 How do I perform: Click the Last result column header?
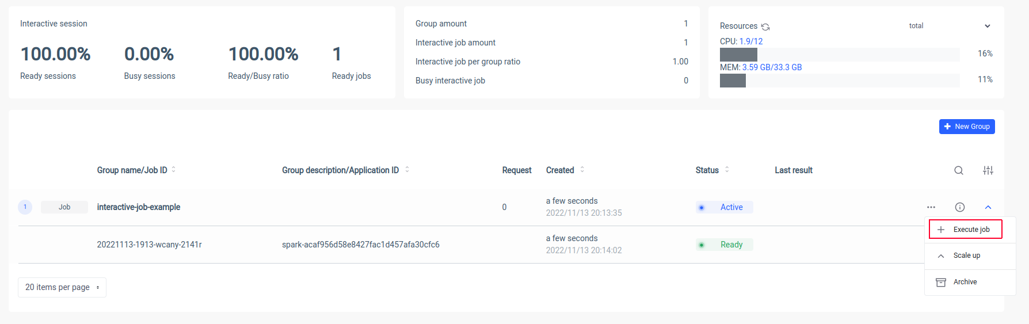click(x=794, y=170)
